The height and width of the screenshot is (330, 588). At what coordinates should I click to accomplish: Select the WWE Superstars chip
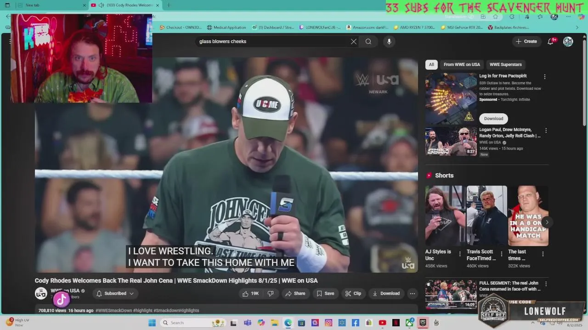click(x=505, y=65)
